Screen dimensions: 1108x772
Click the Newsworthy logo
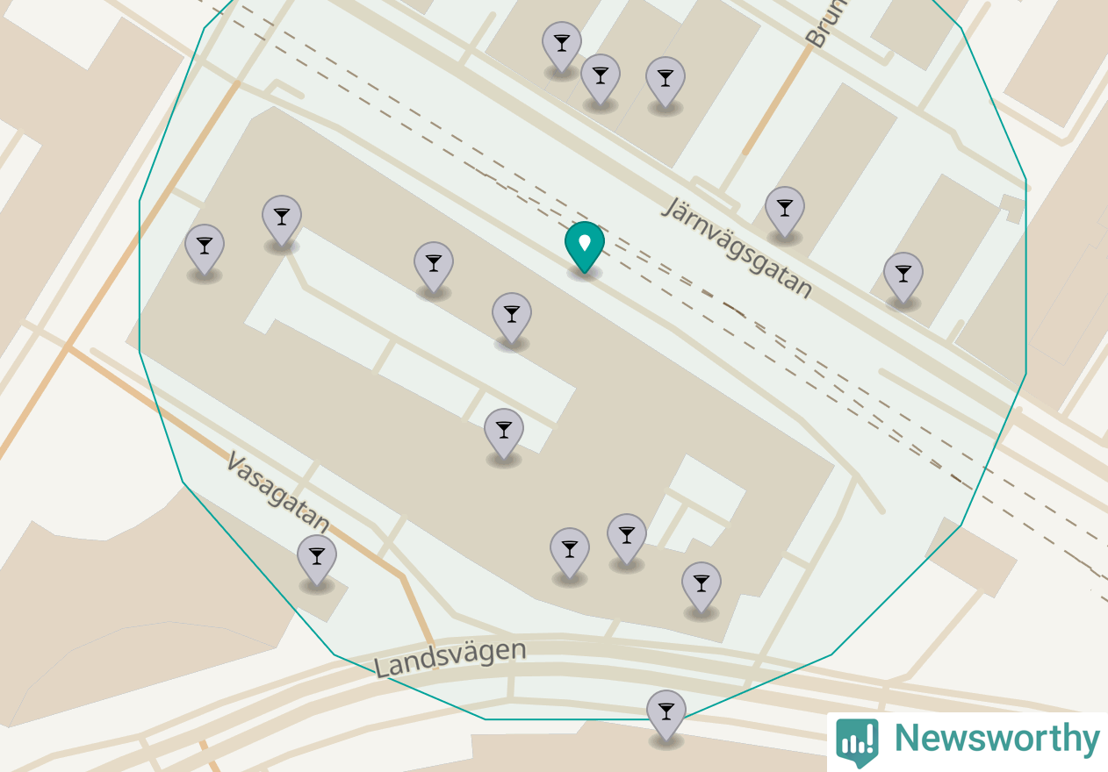(x=968, y=740)
